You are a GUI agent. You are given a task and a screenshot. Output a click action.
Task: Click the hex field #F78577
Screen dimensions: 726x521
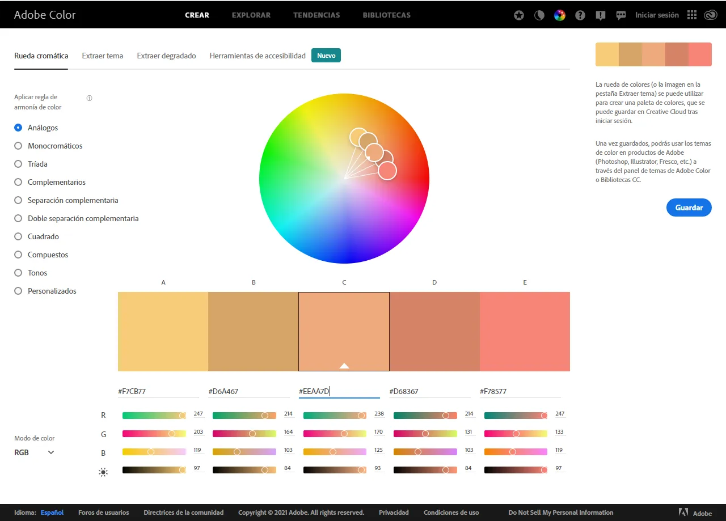[x=520, y=391]
